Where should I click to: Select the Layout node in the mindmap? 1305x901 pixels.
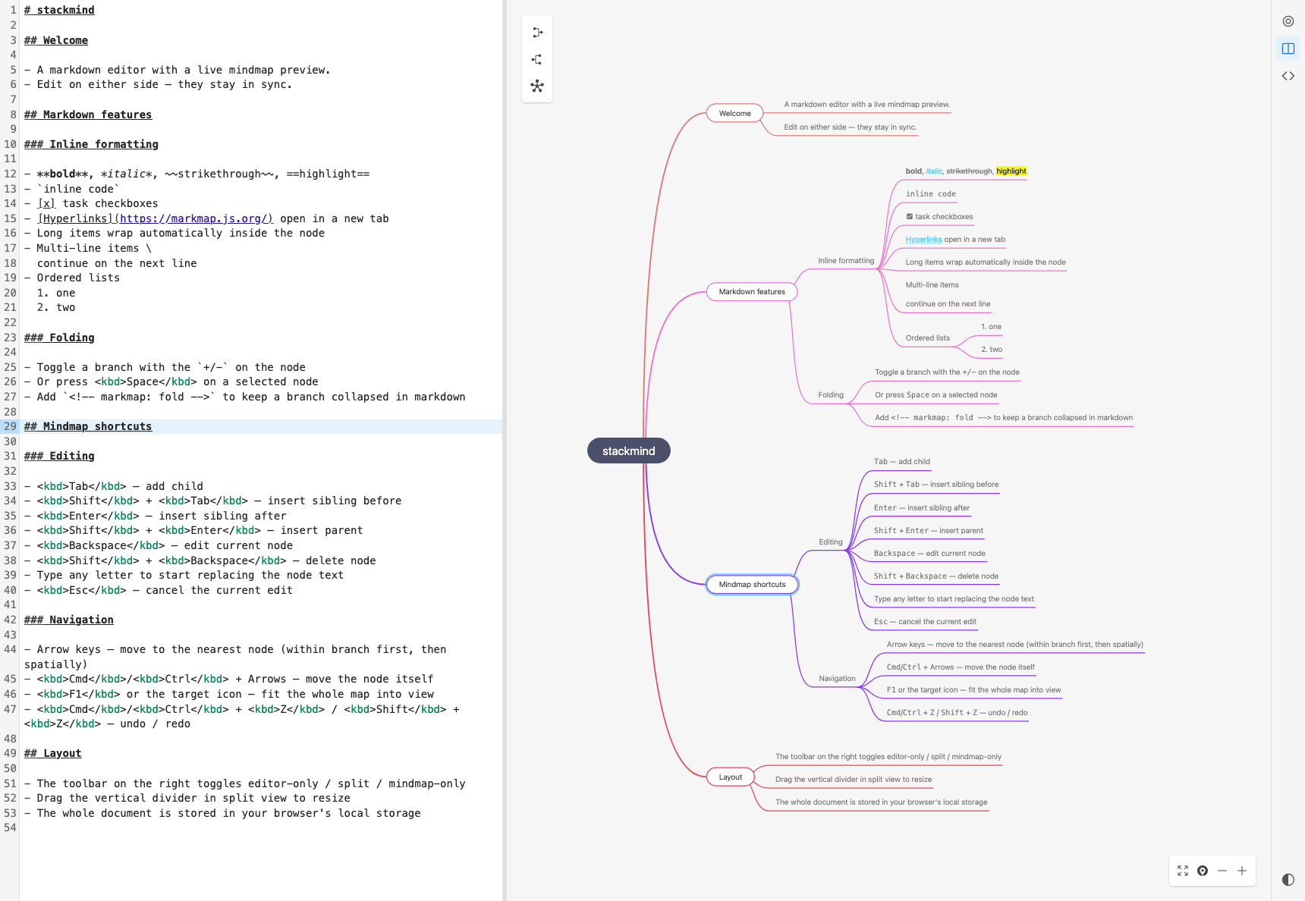(730, 777)
